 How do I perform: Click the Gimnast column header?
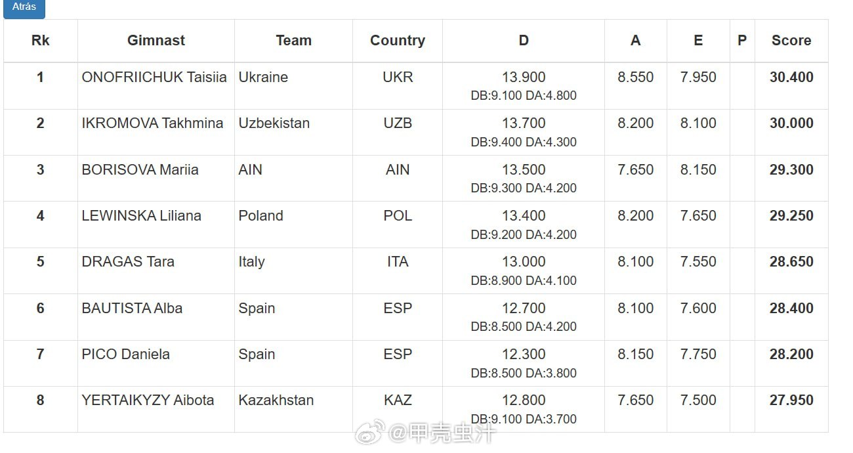[x=156, y=41]
